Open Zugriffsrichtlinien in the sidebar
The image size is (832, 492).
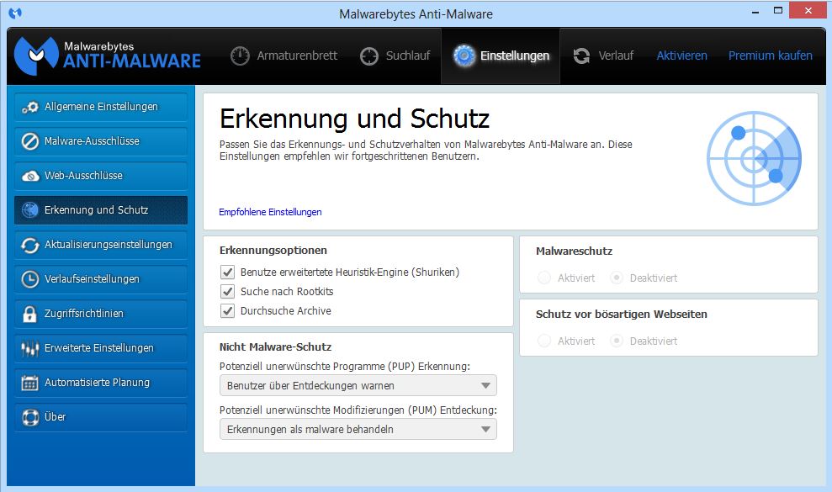(101, 314)
